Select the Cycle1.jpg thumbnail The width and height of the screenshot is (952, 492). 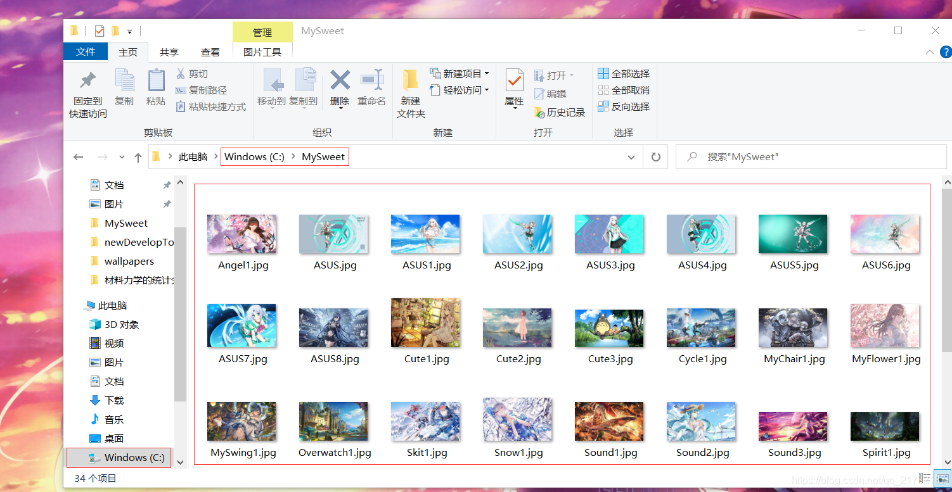tap(701, 328)
